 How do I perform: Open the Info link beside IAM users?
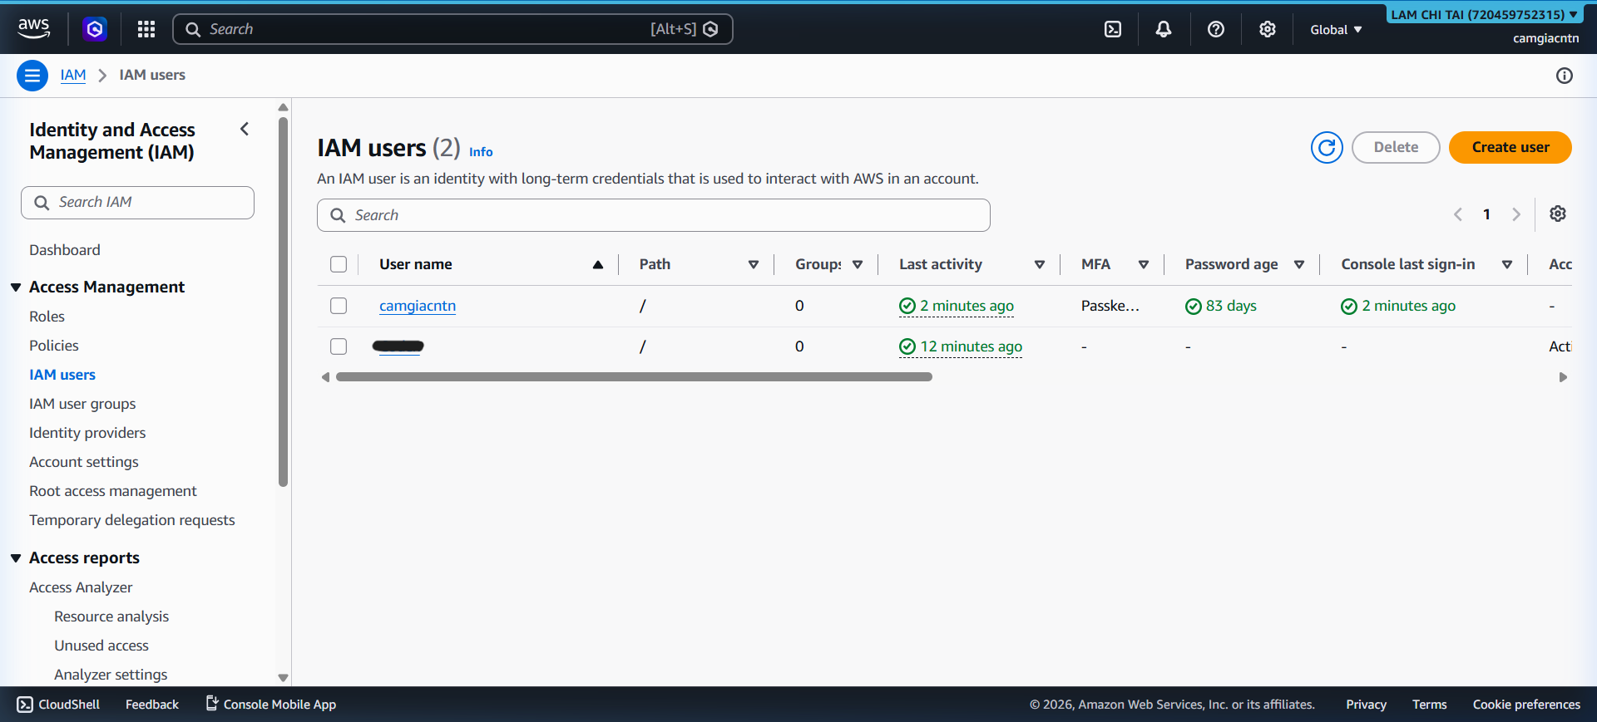point(481,152)
